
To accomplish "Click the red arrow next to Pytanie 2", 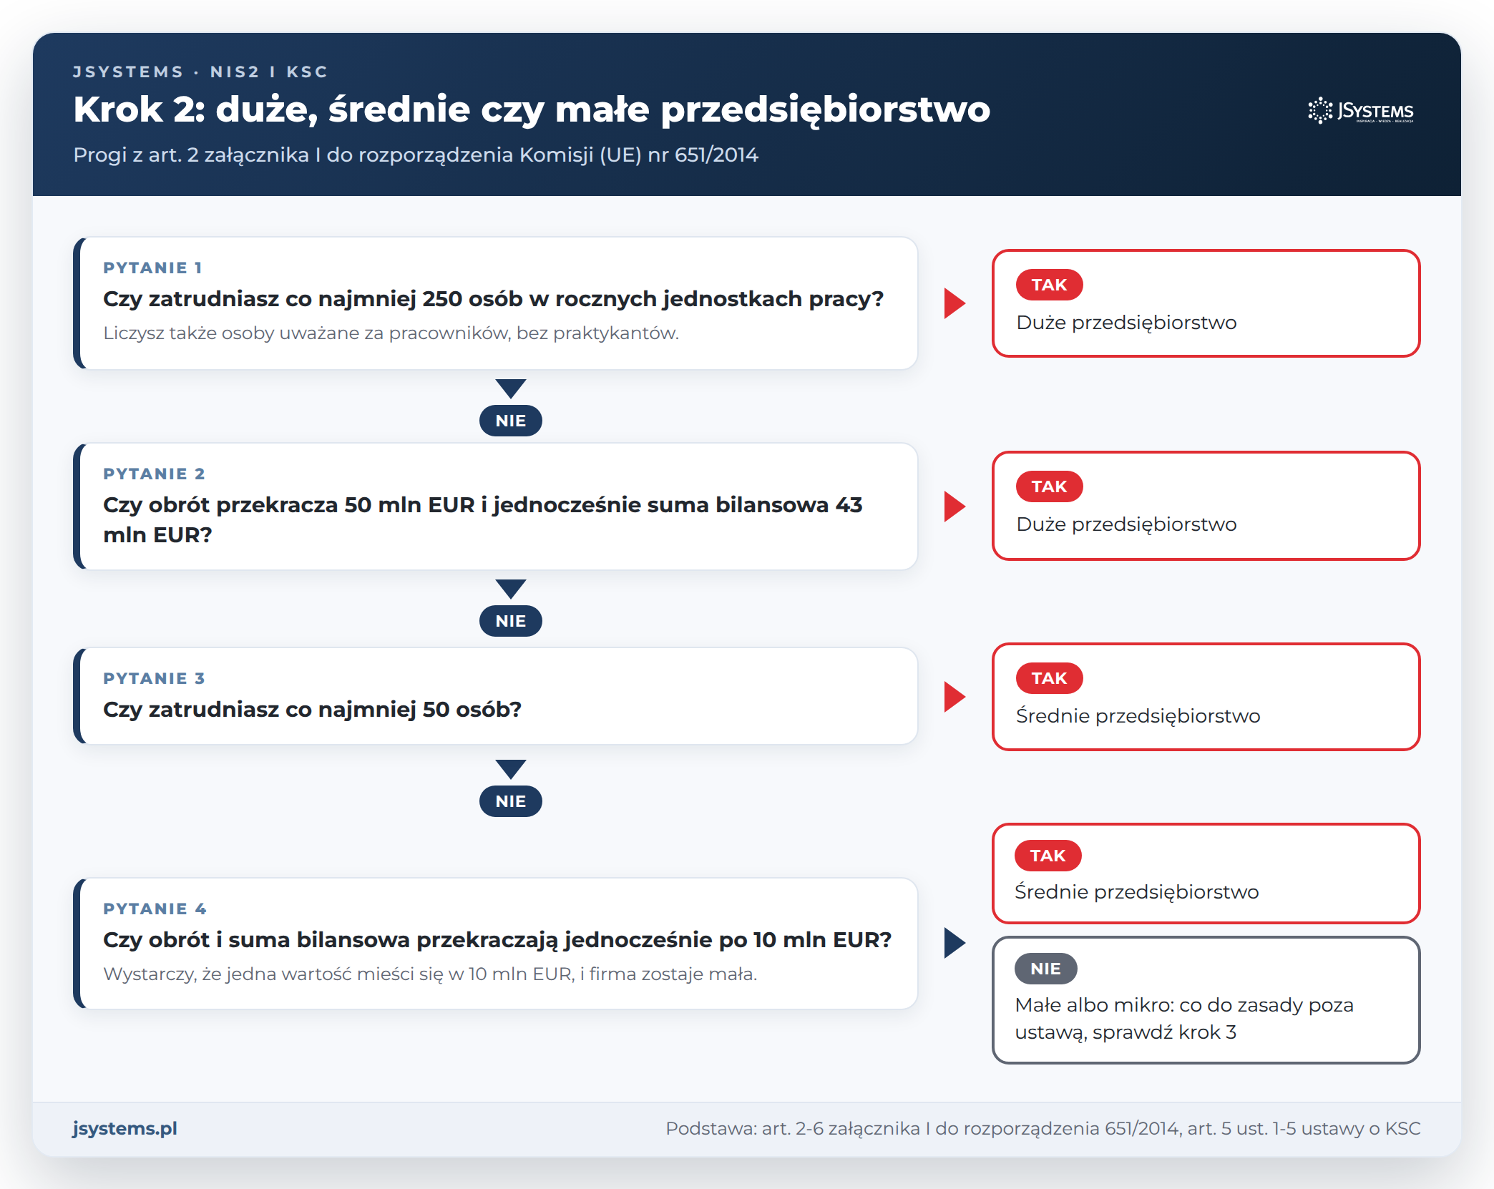I will point(954,507).
